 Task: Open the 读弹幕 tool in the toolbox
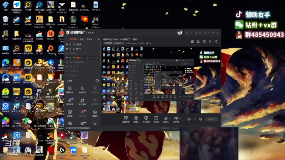coord(69,113)
